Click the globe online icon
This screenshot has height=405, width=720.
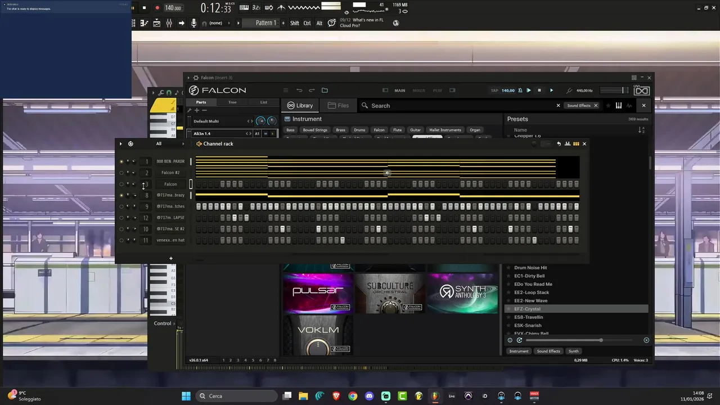(x=396, y=23)
